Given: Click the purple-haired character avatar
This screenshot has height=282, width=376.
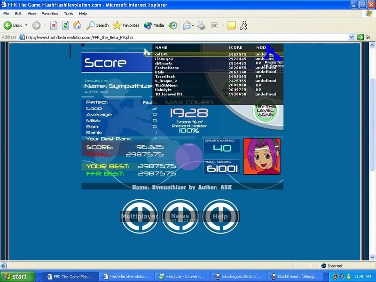Looking at the screenshot, I should coord(262,157).
